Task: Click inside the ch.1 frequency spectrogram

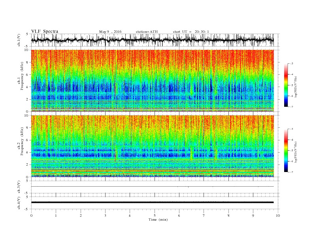Action: [x=152, y=81]
